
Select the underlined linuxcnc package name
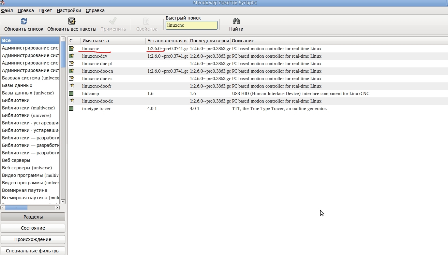click(90, 49)
